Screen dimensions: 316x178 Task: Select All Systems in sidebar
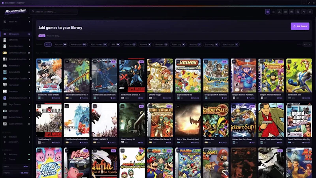tap(16, 34)
